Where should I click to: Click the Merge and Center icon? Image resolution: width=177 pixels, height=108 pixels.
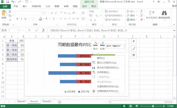(83, 19)
